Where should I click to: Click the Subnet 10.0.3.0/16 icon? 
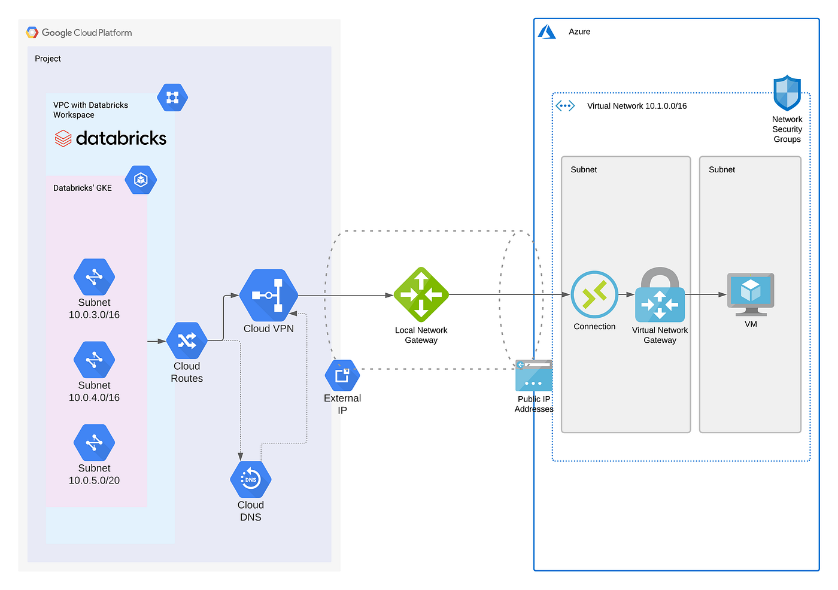pyautogui.click(x=94, y=277)
